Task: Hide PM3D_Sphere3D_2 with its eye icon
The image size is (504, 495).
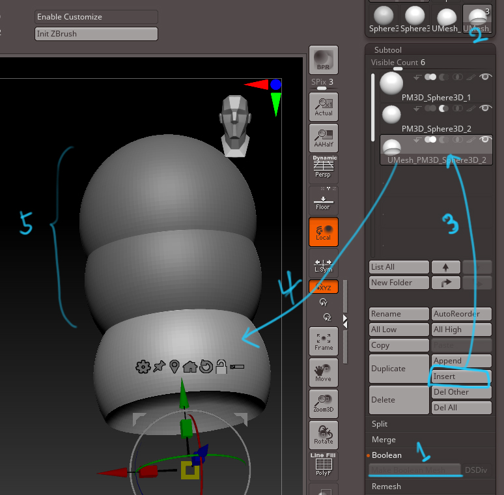Action: tap(485, 108)
